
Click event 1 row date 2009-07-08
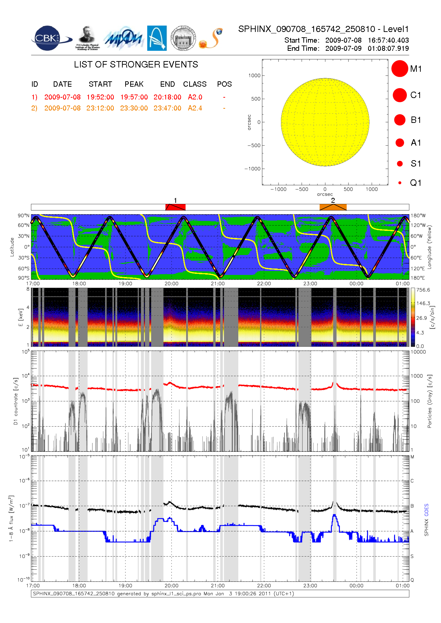(62, 97)
